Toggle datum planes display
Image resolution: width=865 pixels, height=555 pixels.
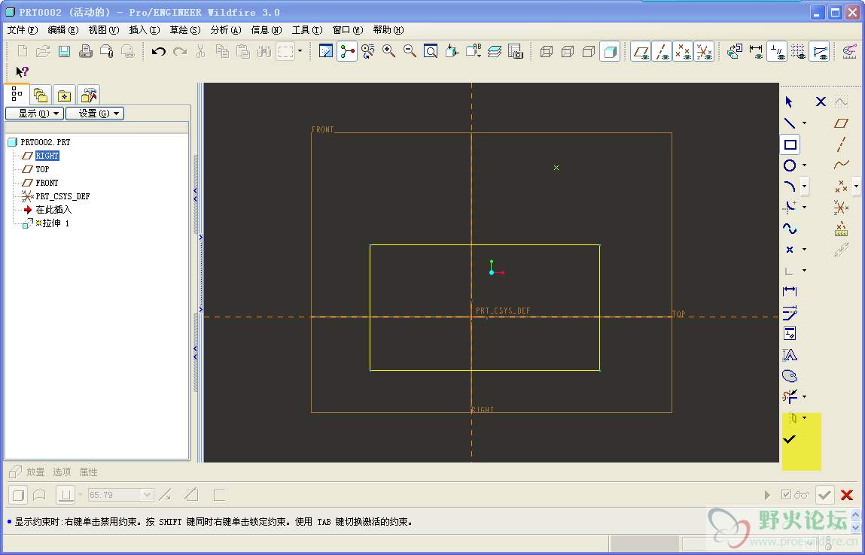(x=641, y=52)
